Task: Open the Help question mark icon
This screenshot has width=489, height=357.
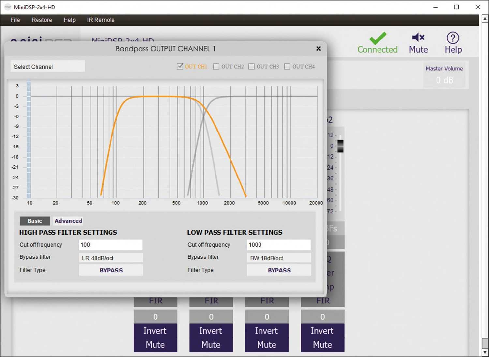Action: click(453, 38)
